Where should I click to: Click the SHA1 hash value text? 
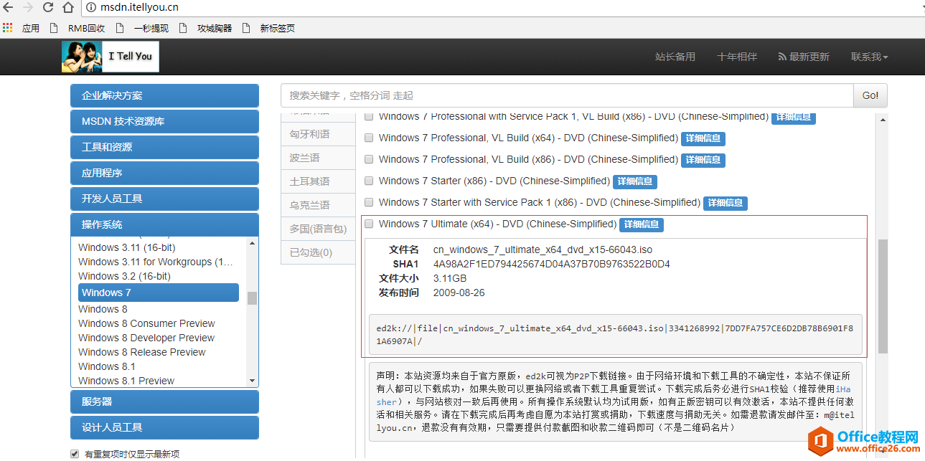click(x=552, y=264)
